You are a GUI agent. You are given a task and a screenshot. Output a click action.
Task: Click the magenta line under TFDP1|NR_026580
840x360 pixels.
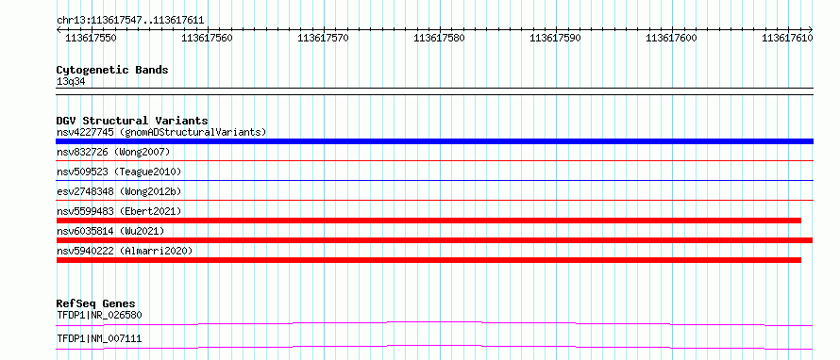point(434,323)
